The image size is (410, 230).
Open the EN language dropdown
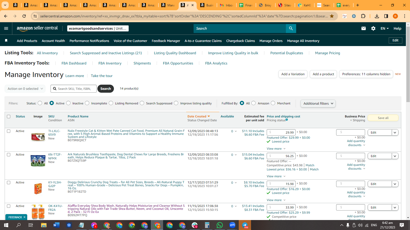click(x=385, y=28)
